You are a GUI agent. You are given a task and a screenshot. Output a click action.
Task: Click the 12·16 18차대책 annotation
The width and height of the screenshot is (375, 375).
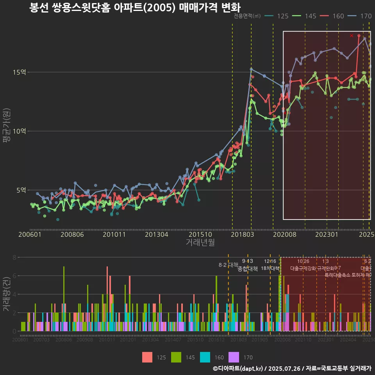click(270, 265)
